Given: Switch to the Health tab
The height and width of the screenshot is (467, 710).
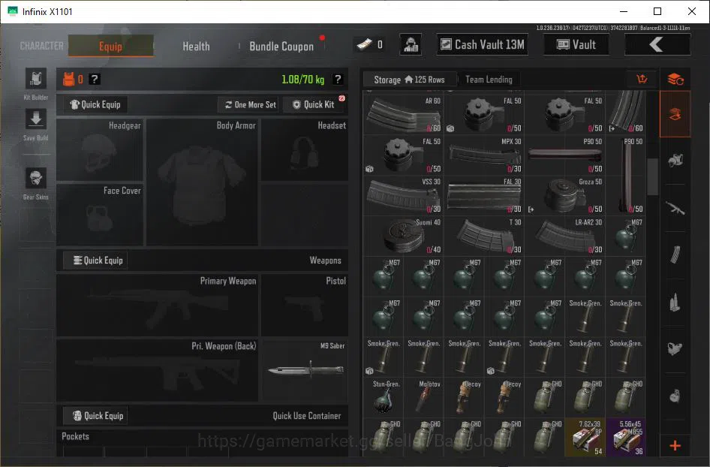Looking at the screenshot, I should pyautogui.click(x=196, y=47).
